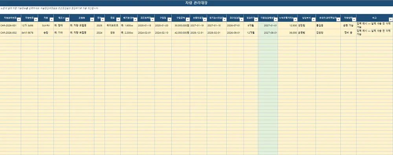
Task: Select next inspection date 2027-08-01
Action: pos(268,33)
